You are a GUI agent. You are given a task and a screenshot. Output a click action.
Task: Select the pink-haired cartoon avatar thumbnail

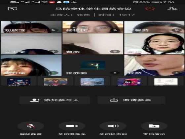(x=129, y=82)
